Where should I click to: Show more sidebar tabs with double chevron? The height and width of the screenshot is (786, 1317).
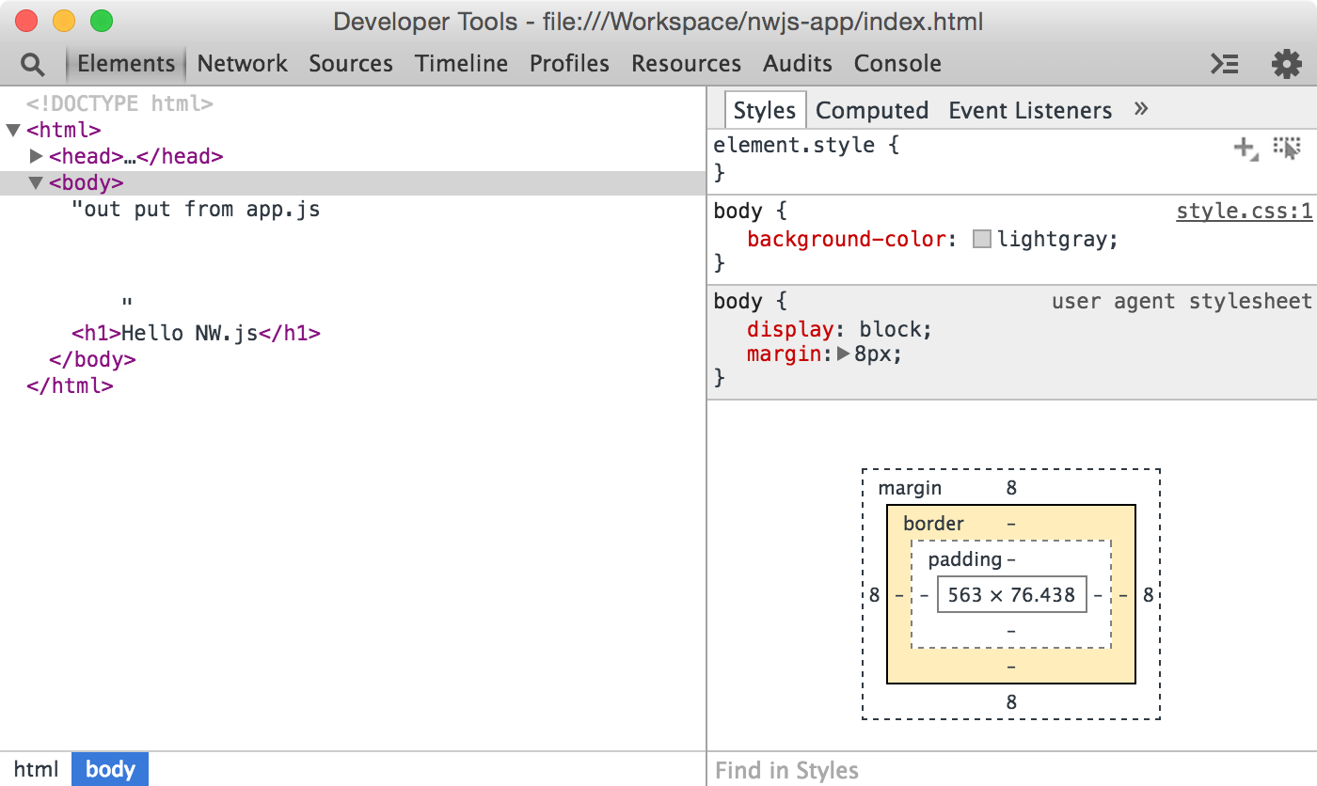click(1141, 109)
